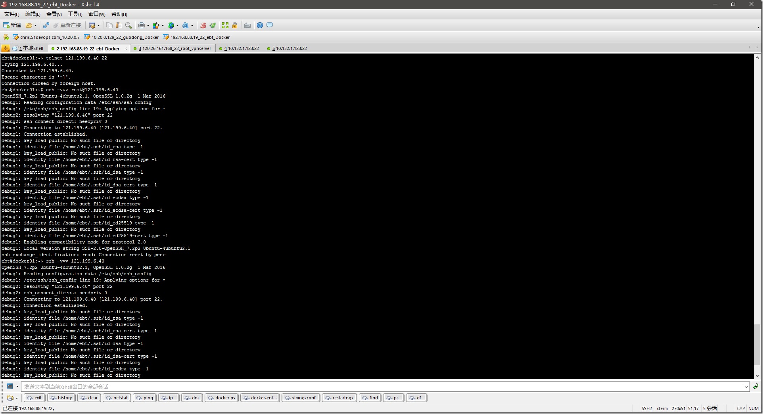Viewport: 763px width, 414px height.
Task: Switch to tab 3 120.26.161.168_22_root_vpnserver
Action: pyautogui.click(x=173, y=48)
